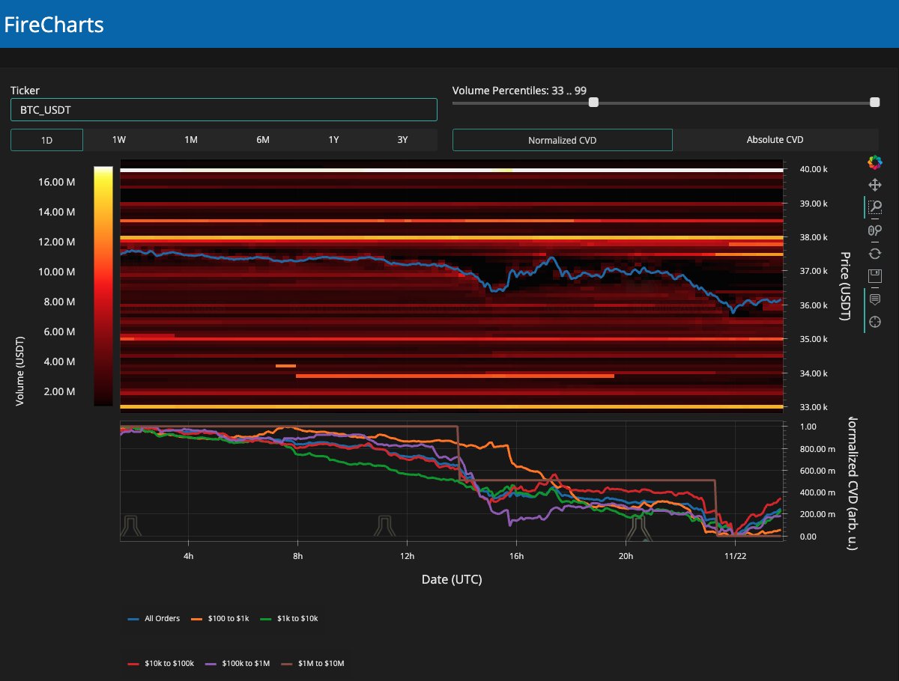The height and width of the screenshot is (681, 899).
Task: Choose the 1W time range
Action: (x=118, y=140)
